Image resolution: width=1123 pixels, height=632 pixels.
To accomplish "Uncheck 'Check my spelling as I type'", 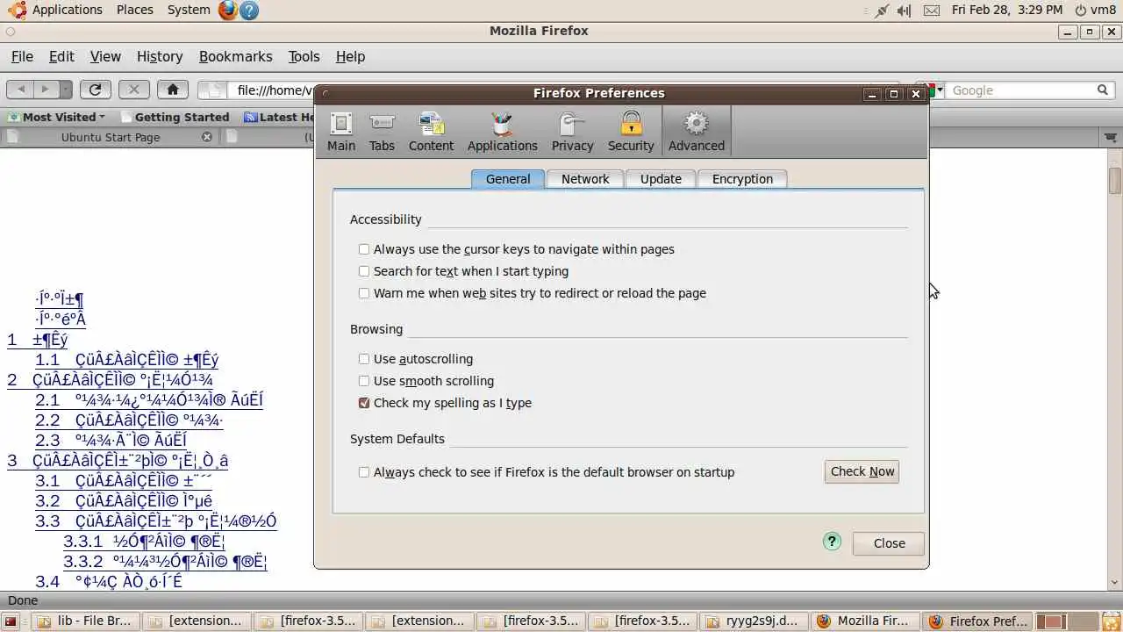I will [x=364, y=403].
